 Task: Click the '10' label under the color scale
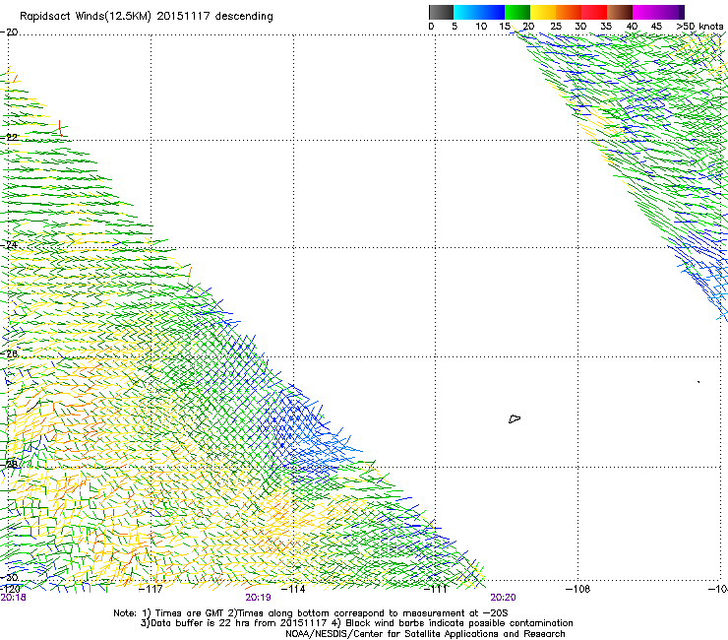click(481, 27)
